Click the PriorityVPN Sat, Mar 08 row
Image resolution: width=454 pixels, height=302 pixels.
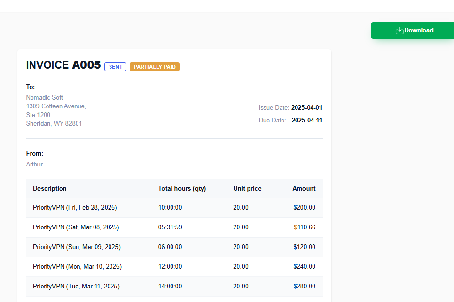[174, 227]
